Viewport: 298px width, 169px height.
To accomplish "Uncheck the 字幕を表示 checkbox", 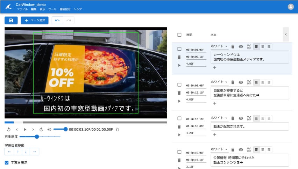I will 7,163.
